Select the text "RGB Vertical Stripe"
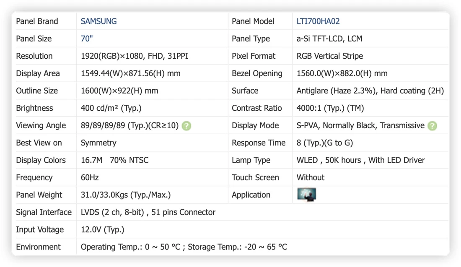The image size is (461, 267). (329, 56)
